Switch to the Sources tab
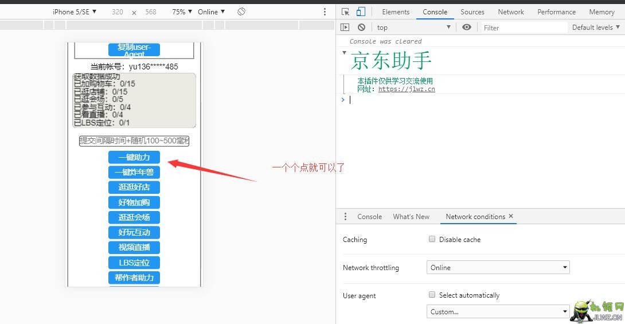 pos(472,12)
